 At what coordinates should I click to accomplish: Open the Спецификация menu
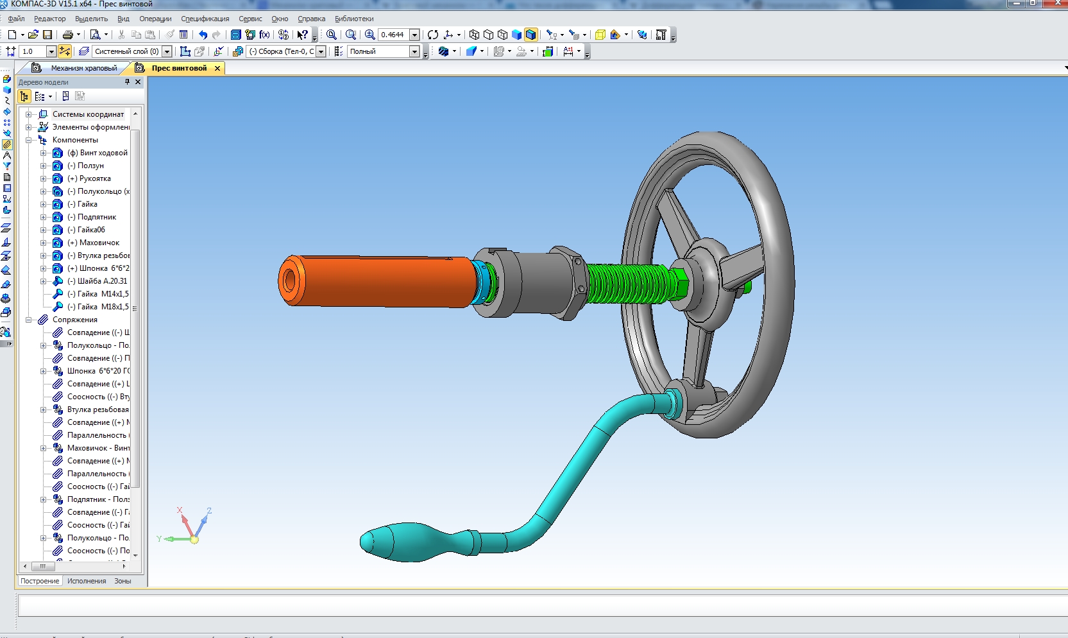pyautogui.click(x=205, y=19)
